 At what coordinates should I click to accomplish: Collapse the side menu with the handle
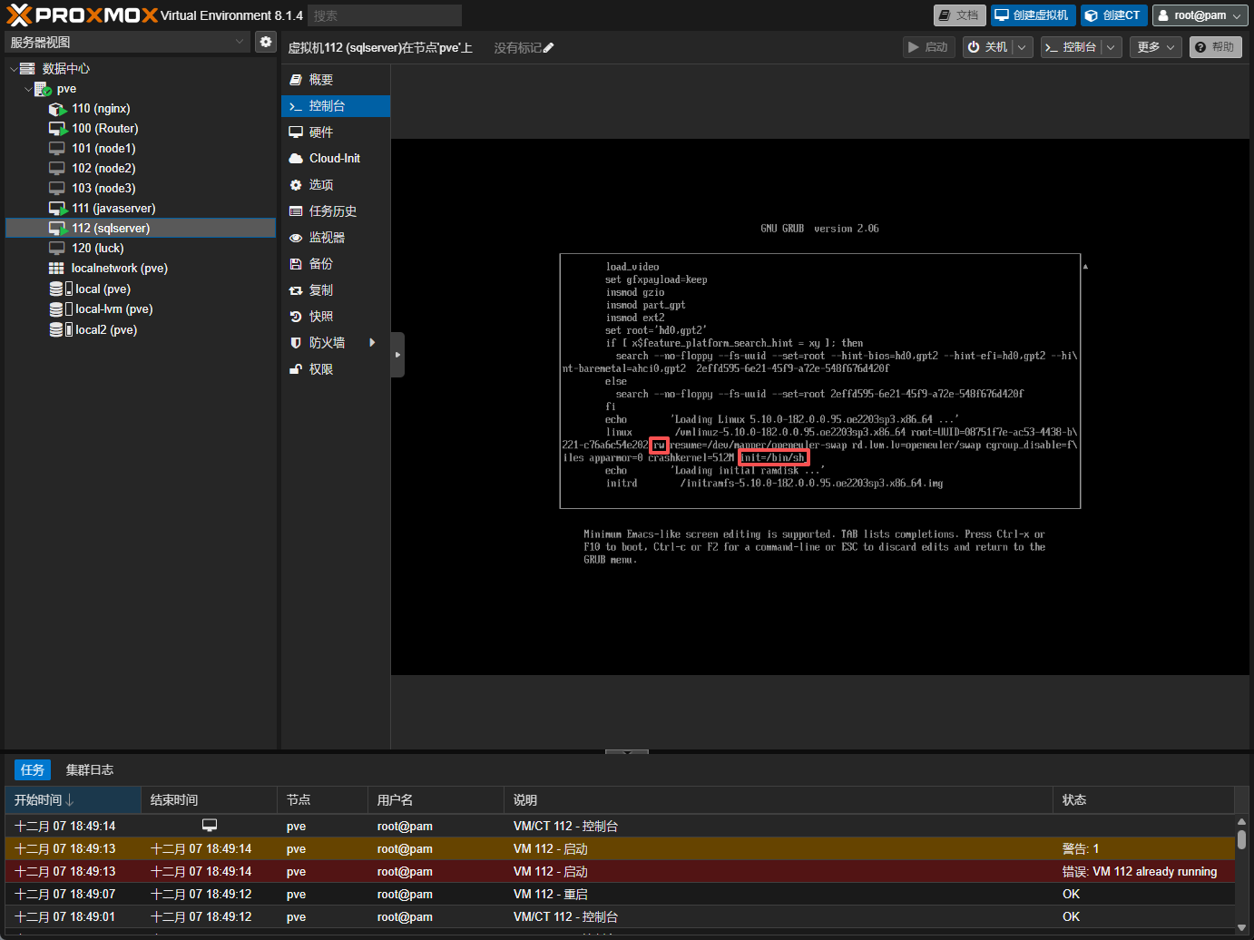pyautogui.click(x=397, y=355)
